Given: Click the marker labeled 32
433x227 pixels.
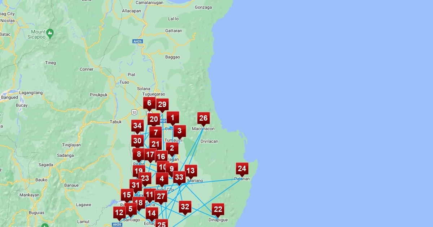Looking at the screenshot, I should [185, 207].
